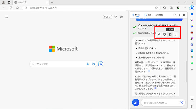Open the Spotify icon in the Edge sidebar
The width and height of the screenshot is (196, 110).
point(192,63)
